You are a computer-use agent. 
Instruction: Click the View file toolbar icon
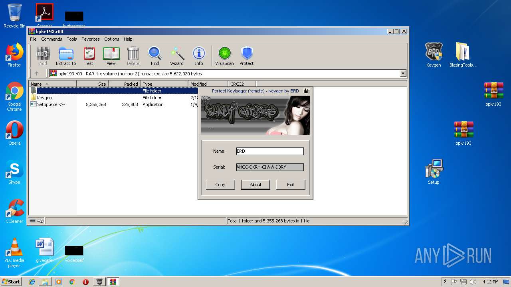click(111, 56)
